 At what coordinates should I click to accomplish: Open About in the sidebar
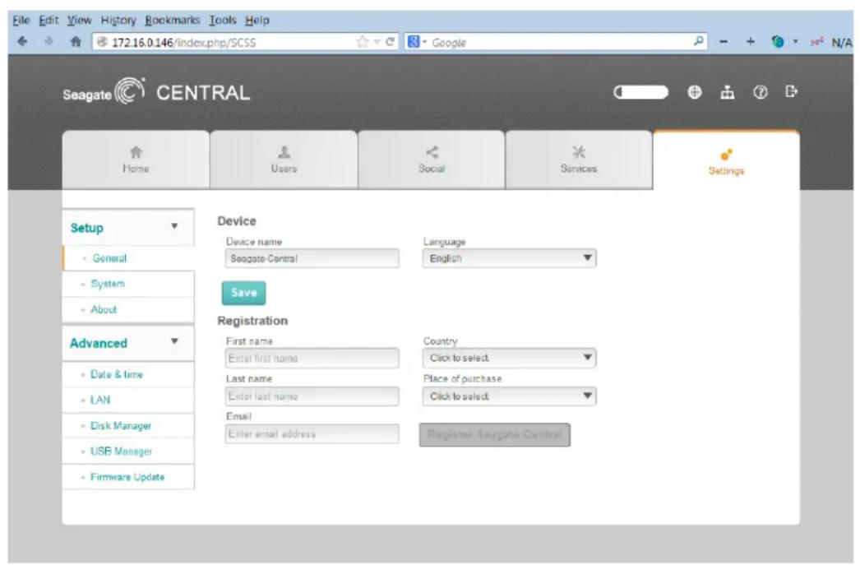tap(128, 309)
